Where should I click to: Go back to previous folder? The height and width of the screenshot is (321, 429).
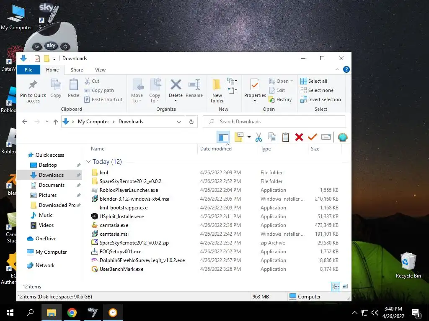[25, 122]
